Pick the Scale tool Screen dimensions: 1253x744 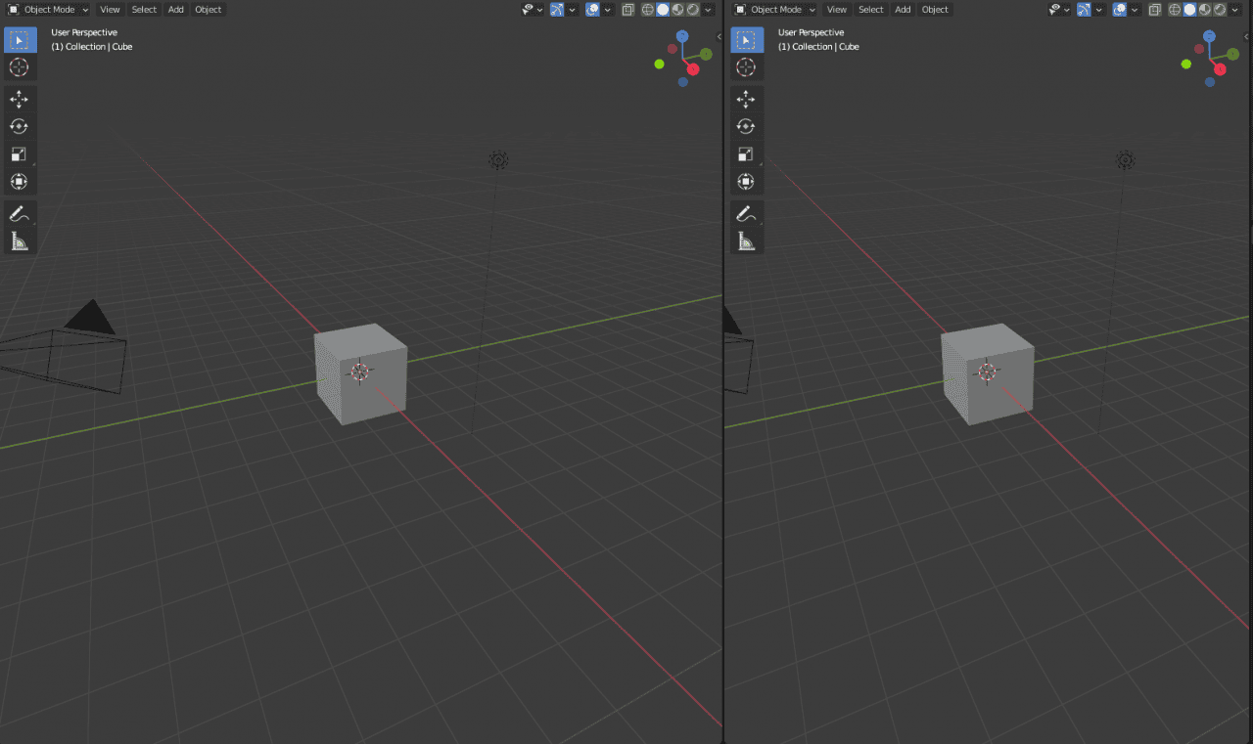[x=21, y=153]
